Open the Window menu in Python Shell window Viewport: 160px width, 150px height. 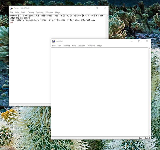[49, 13]
